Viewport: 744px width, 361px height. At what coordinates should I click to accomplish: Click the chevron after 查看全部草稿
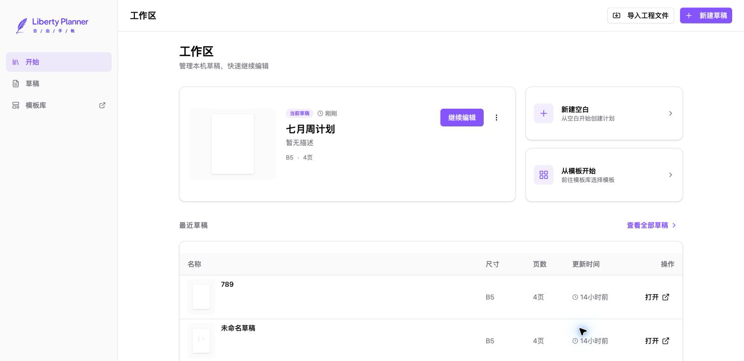(x=674, y=225)
